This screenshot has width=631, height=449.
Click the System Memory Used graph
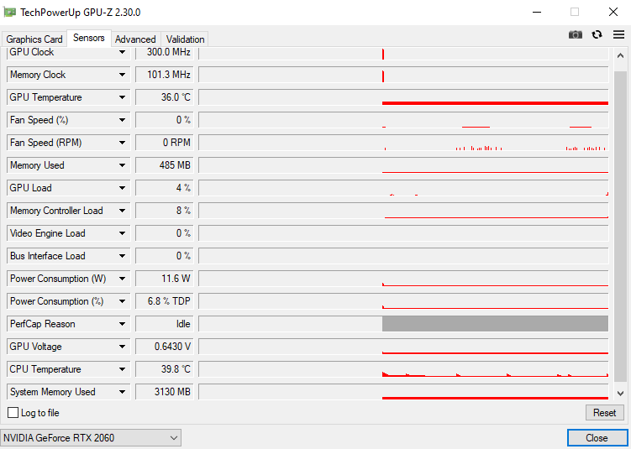(403, 392)
